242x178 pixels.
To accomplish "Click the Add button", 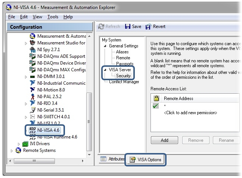I will click(164, 140).
